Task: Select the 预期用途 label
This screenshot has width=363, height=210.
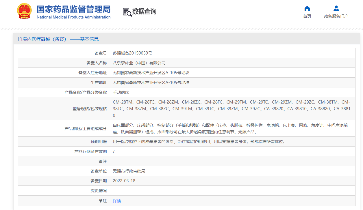Action: (99, 142)
